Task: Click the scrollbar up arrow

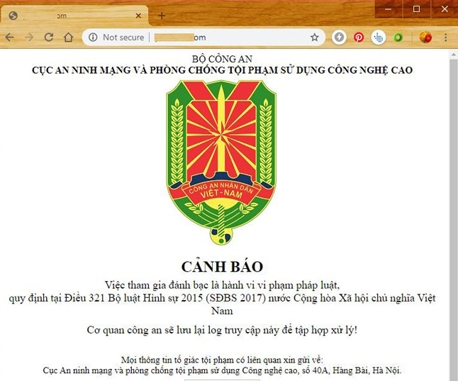Action: coord(453,55)
